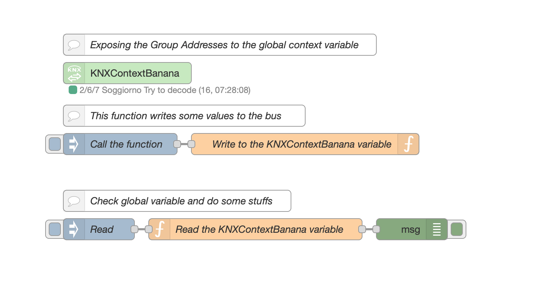Click output port of Read variable function node
Image resolution: width=535 pixels, height=286 pixels.
362,229
